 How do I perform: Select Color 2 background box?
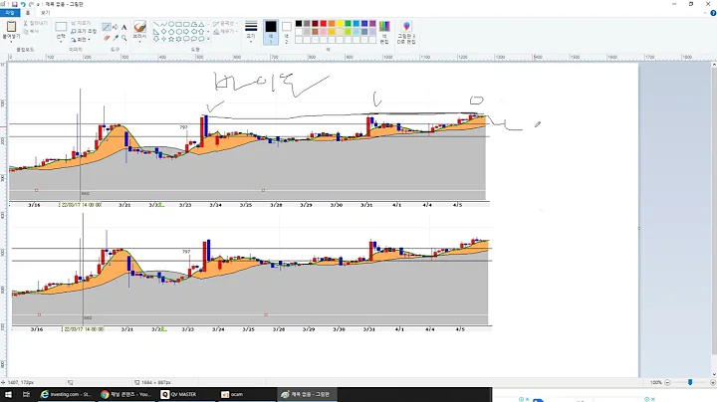tap(287, 32)
